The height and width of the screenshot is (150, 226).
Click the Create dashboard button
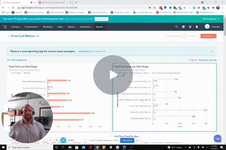coord(174,36)
